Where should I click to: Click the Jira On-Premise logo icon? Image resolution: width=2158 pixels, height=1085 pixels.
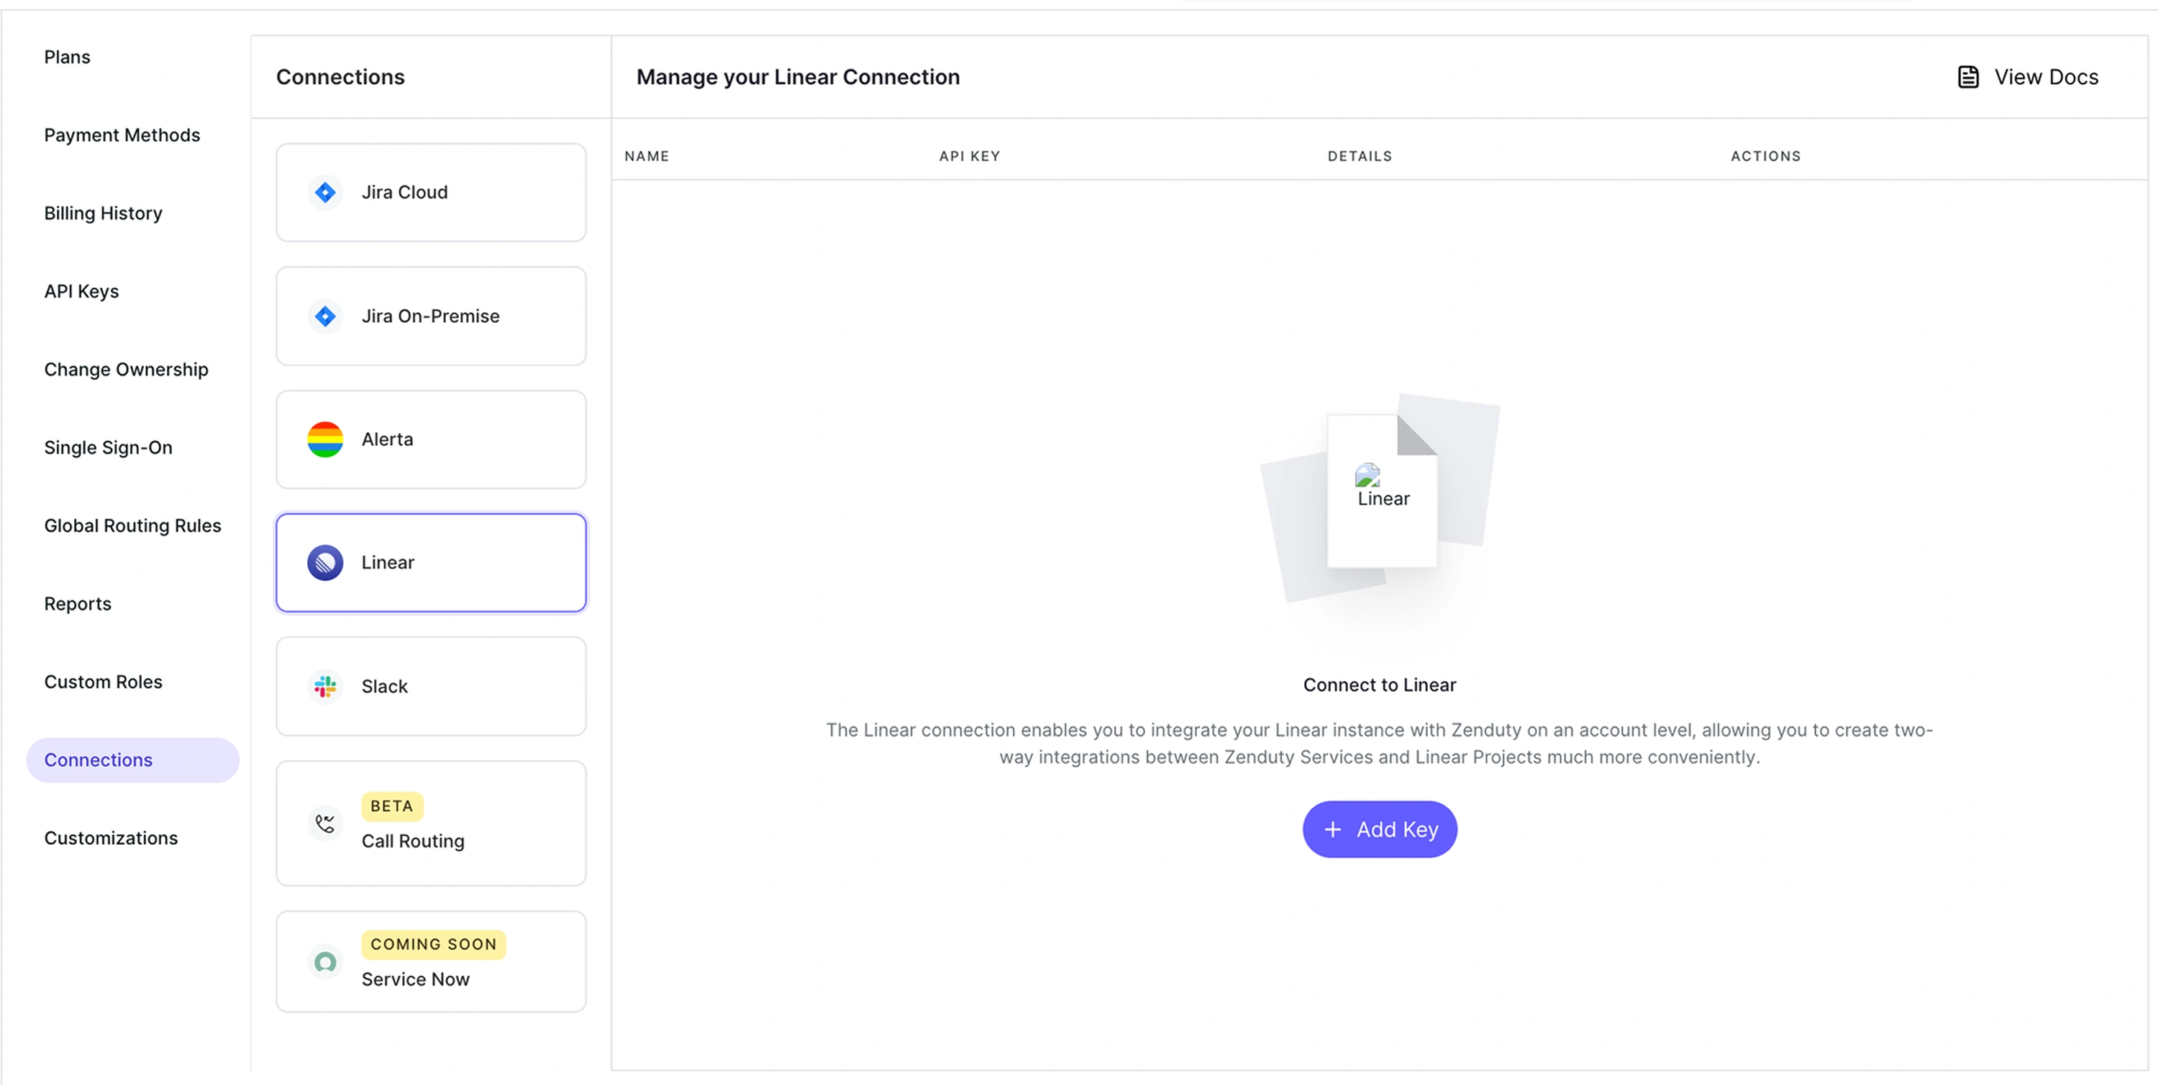[325, 316]
